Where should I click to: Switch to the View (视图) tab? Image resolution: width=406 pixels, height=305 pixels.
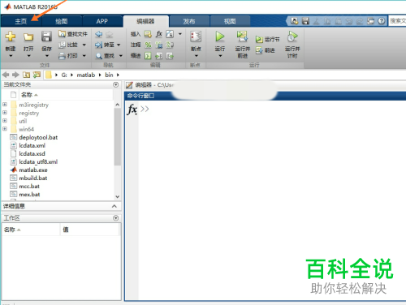(230, 21)
